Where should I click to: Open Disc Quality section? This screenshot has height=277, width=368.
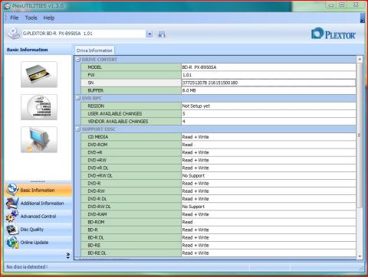38,230
